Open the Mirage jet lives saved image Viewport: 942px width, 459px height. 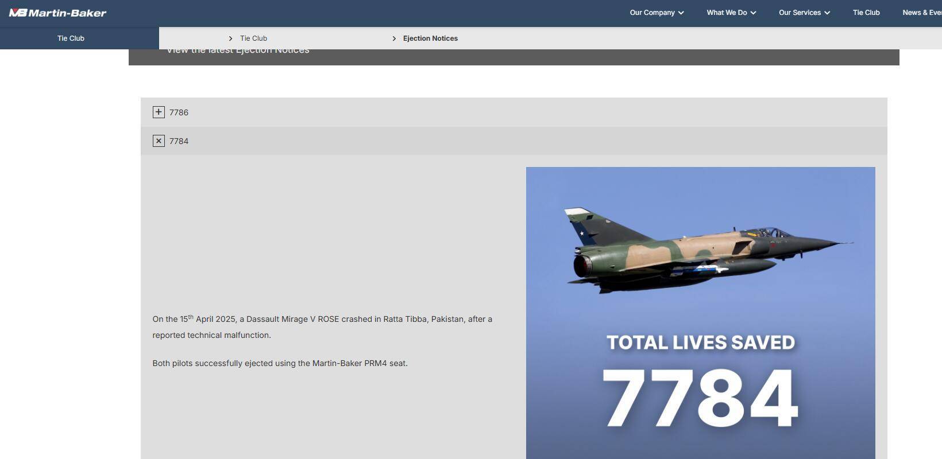[701, 313]
